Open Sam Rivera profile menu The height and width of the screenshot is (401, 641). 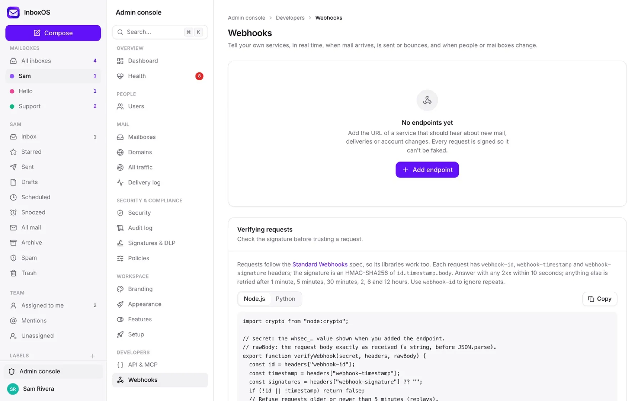click(53, 389)
